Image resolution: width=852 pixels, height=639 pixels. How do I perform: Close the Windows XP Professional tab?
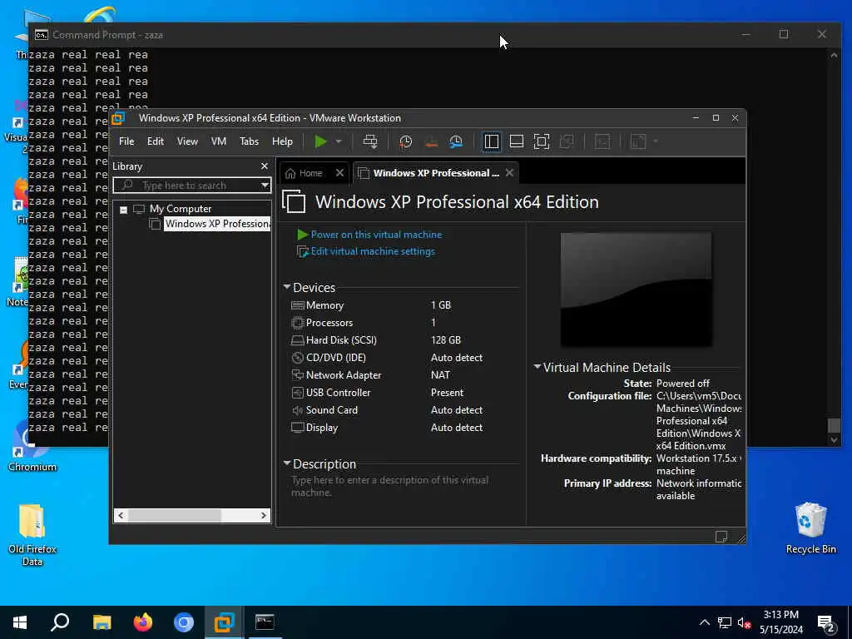click(x=509, y=173)
